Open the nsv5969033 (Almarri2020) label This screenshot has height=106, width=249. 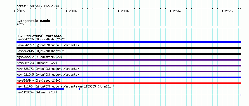click(x=37, y=63)
